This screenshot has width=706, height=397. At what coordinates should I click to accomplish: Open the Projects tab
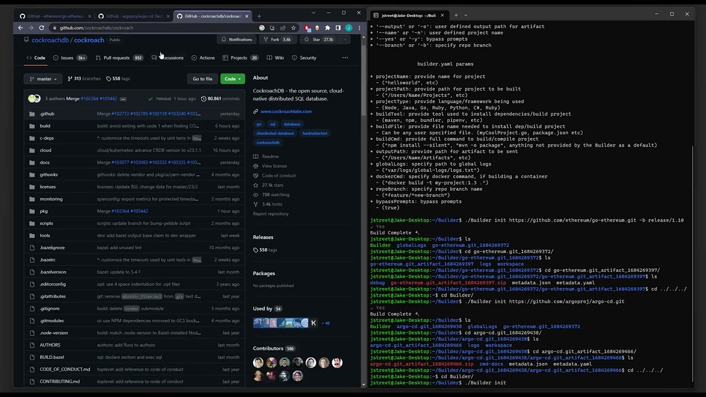coord(240,57)
